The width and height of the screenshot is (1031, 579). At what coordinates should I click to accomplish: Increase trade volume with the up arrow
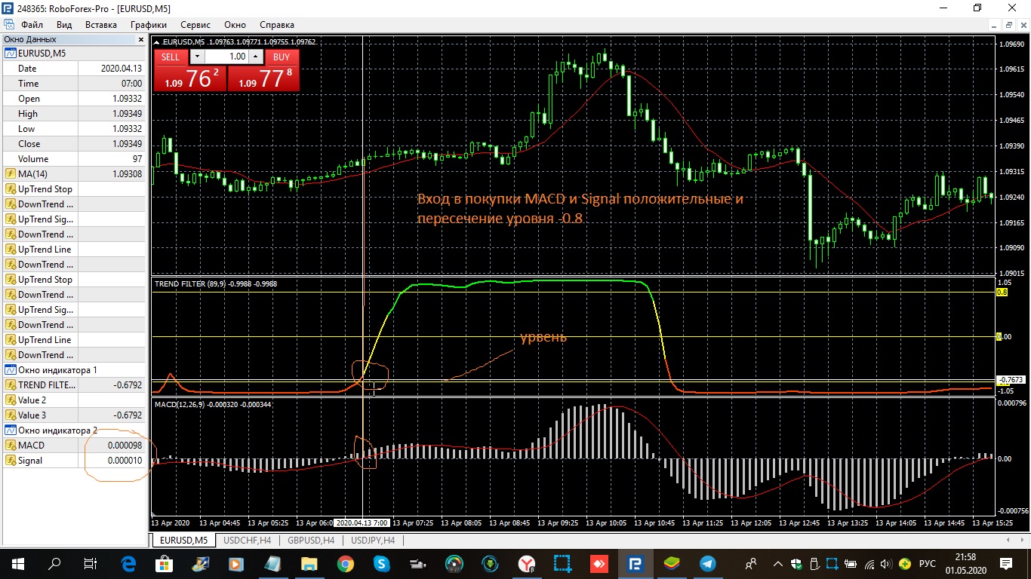coord(255,57)
